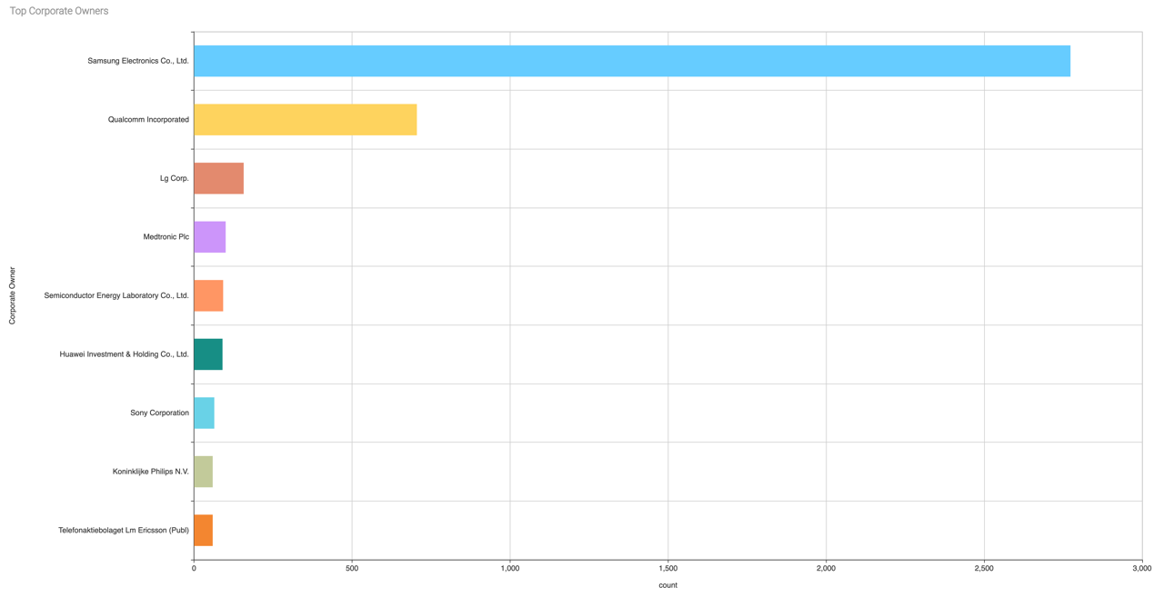Click the 3,000 tick label on x-axis

coord(1141,569)
